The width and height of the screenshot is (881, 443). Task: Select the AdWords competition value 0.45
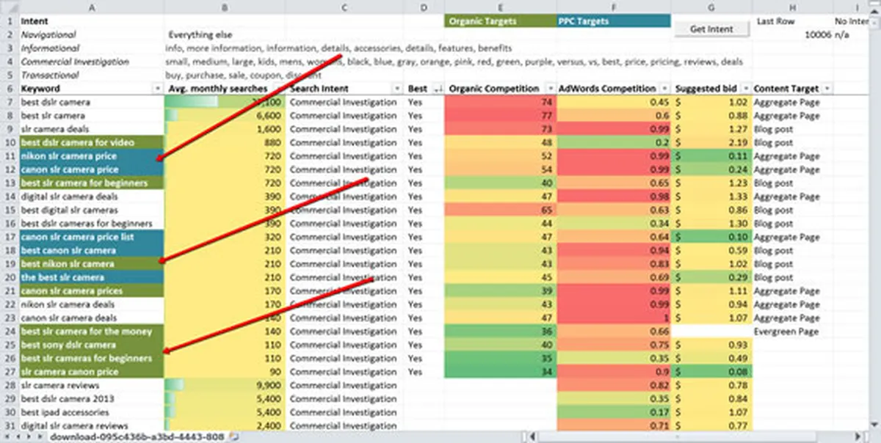(614, 102)
